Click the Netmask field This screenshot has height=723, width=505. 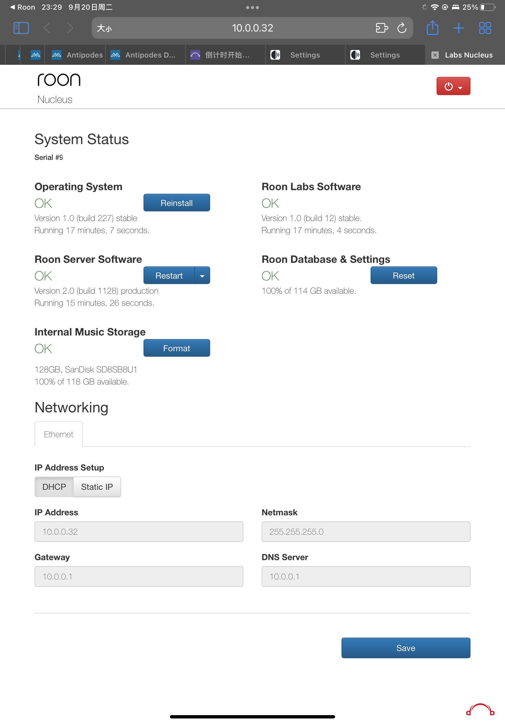pyautogui.click(x=366, y=532)
